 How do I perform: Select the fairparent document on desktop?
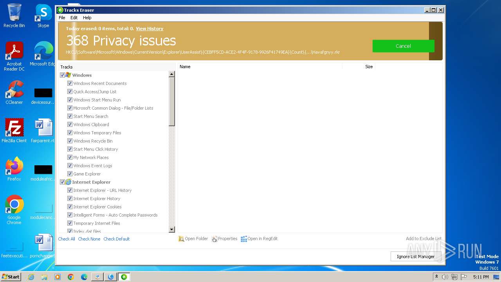[43, 131]
